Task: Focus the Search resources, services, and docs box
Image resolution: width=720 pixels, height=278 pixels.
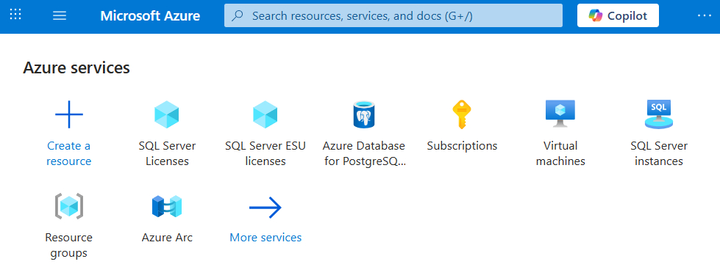Action: pos(393,15)
